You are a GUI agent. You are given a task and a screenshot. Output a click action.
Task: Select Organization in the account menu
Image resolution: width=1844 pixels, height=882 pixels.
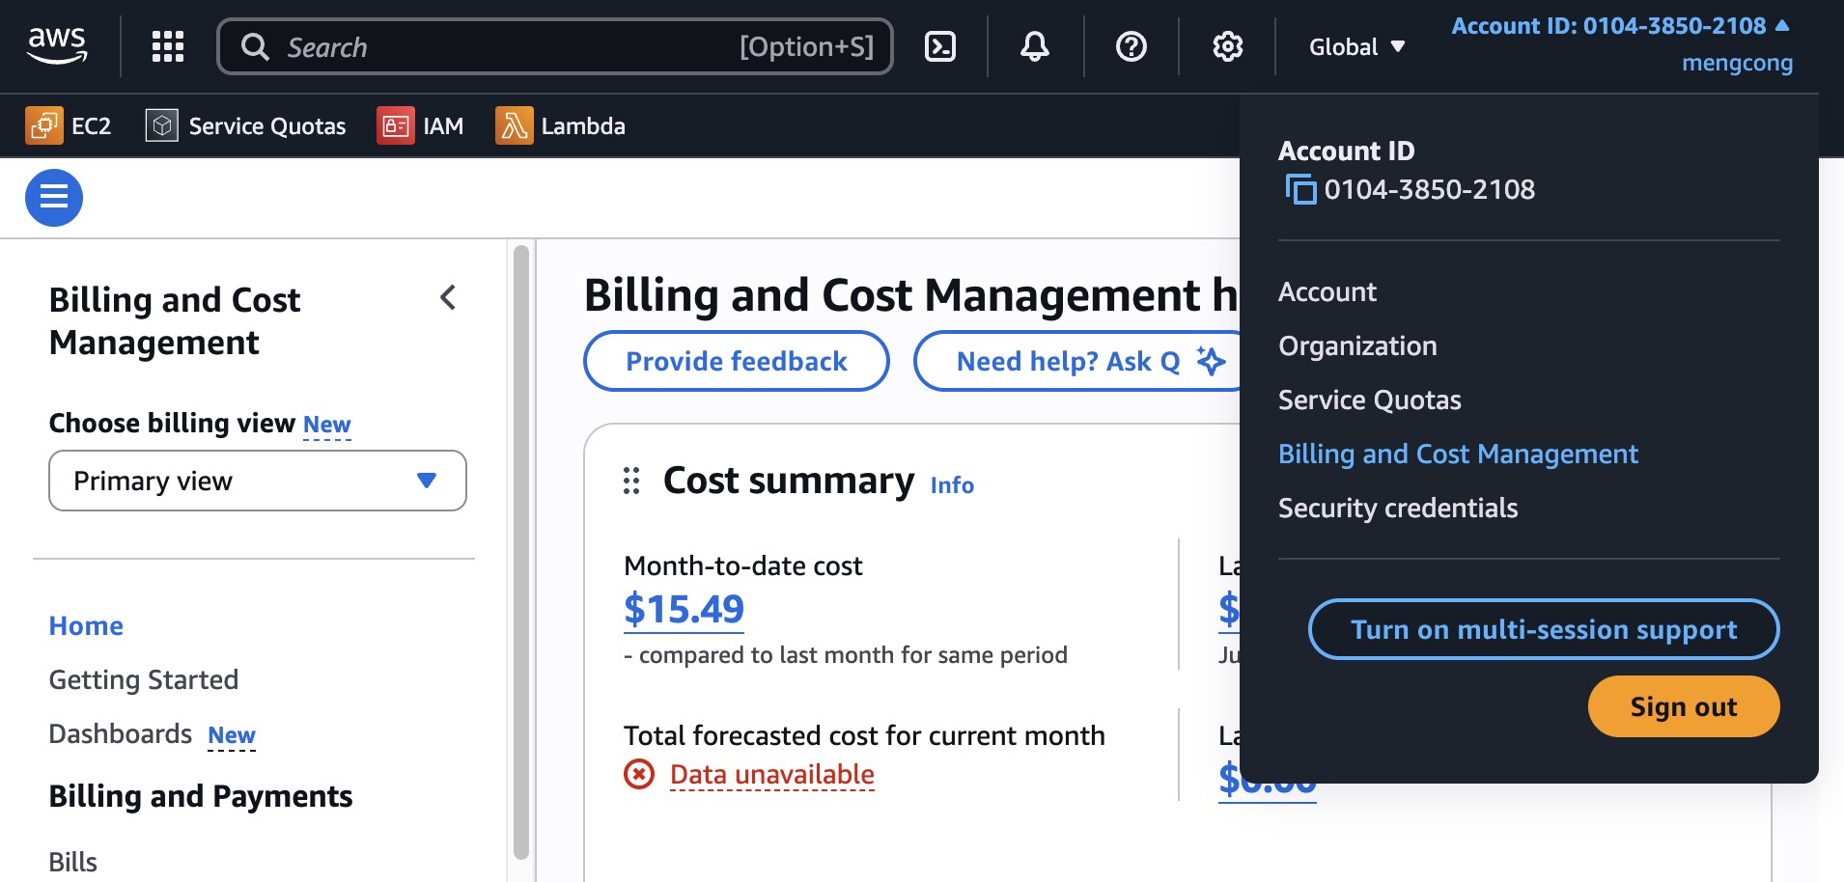[1356, 345]
